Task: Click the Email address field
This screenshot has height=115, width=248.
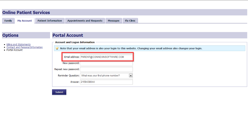Action: [106, 57]
